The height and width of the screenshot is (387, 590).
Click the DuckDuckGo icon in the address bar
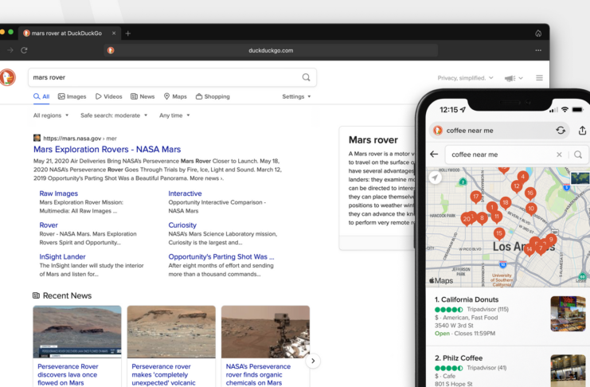tap(111, 50)
